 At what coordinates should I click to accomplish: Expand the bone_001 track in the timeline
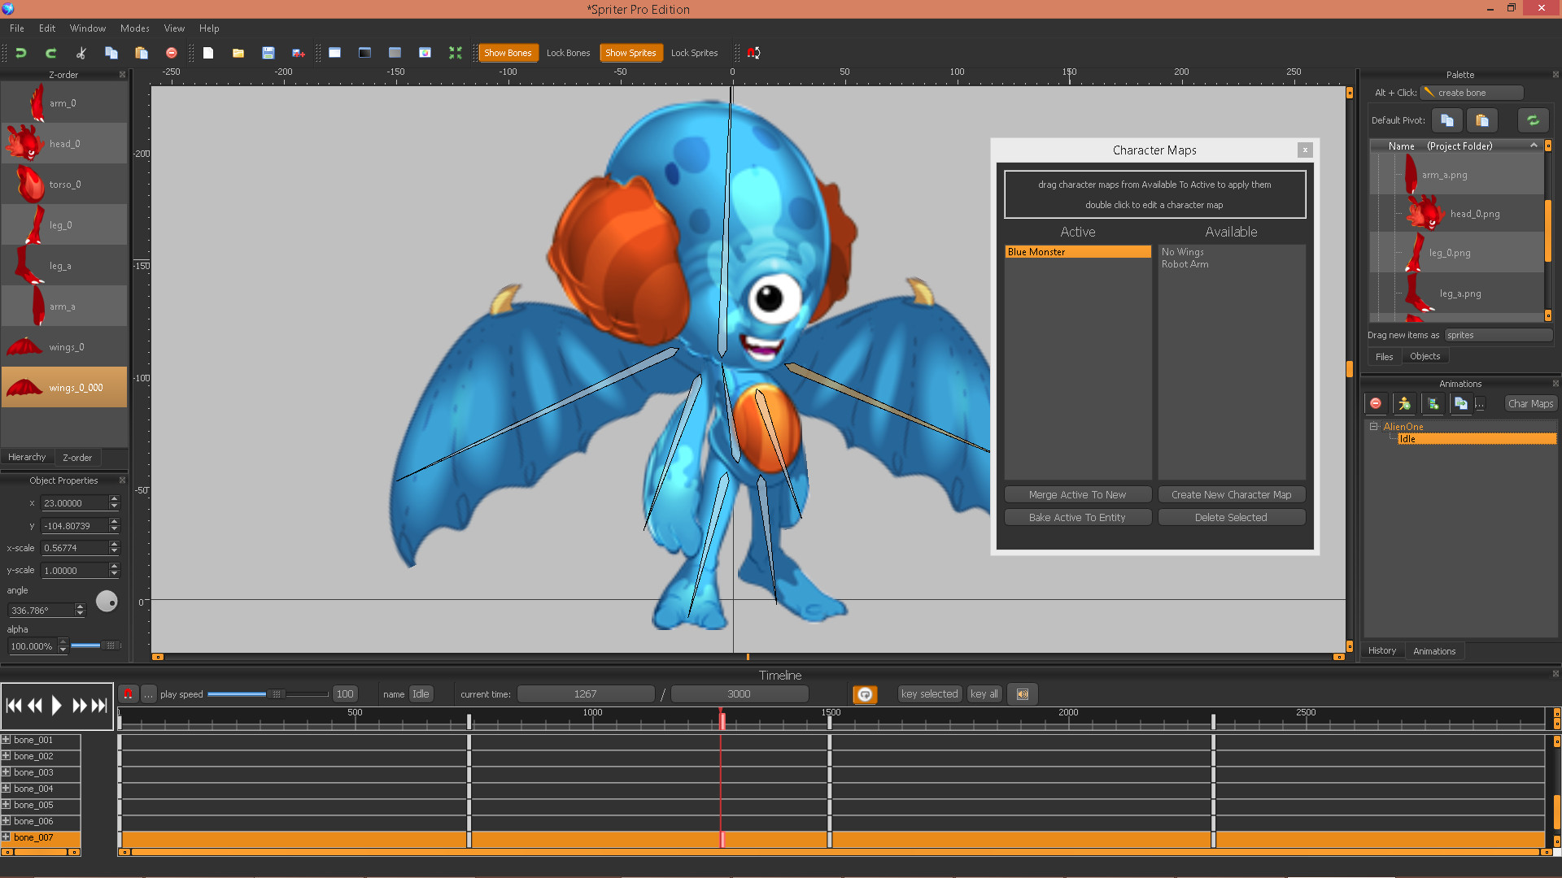[x=7, y=740]
